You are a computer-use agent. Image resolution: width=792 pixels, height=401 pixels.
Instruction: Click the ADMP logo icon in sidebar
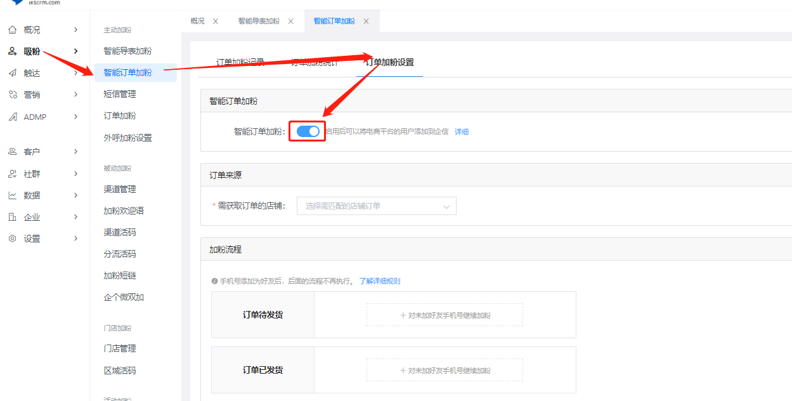pyautogui.click(x=12, y=117)
